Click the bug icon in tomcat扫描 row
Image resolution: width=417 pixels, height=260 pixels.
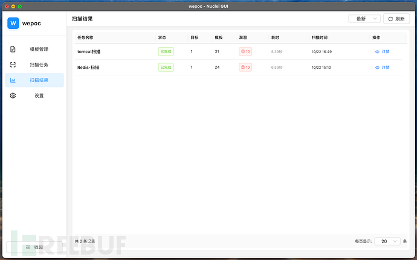pos(243,51)
